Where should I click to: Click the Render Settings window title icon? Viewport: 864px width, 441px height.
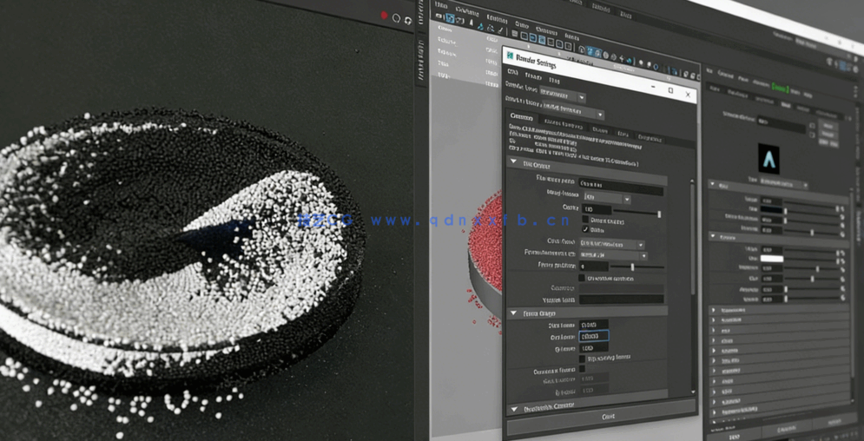click(510, 56)
